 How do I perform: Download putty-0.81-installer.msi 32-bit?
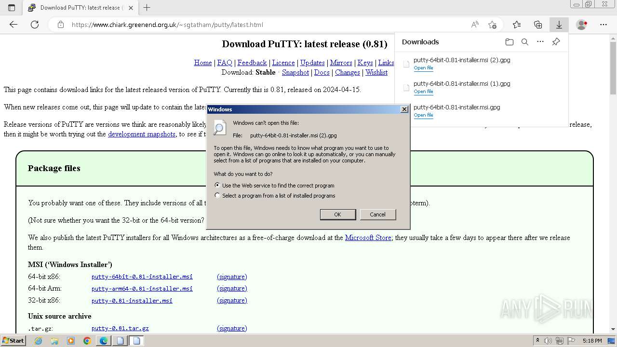point(132,300)
